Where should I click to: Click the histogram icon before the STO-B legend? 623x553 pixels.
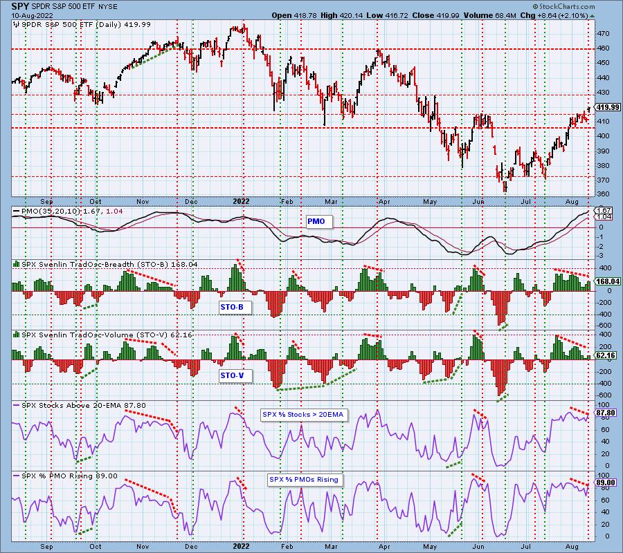click(x=17, y=264)
